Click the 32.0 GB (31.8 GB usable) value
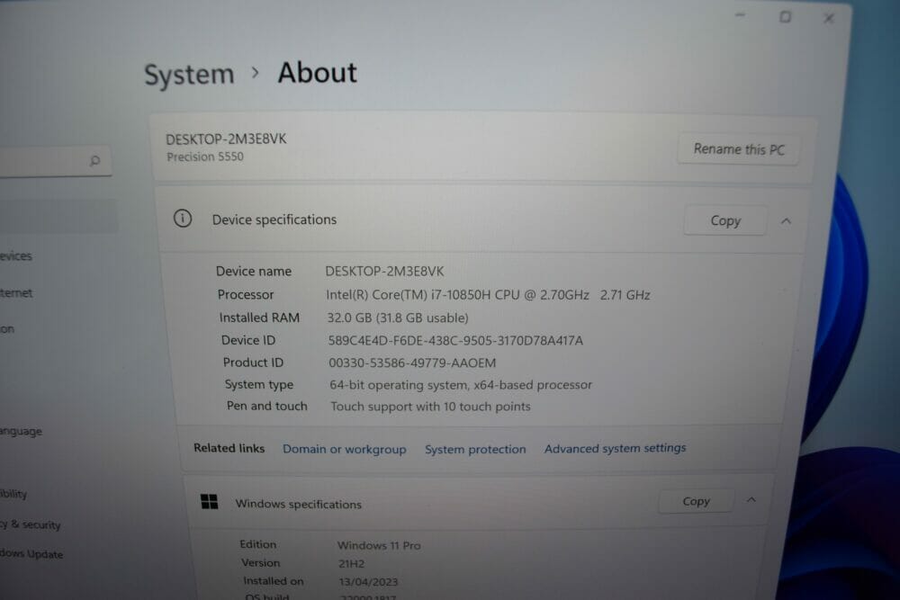The height and width of the screenshot is (600, 900). 398,318
